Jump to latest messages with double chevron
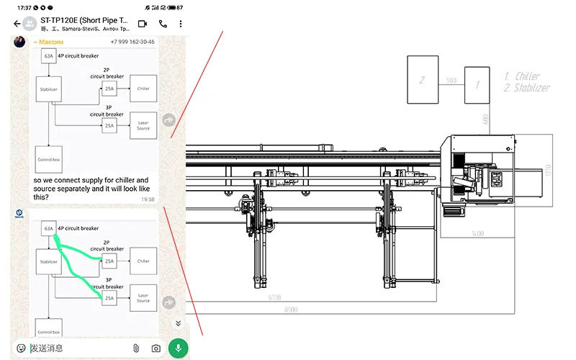This screenshot has width=576, height=360. [x=178, y=323]
